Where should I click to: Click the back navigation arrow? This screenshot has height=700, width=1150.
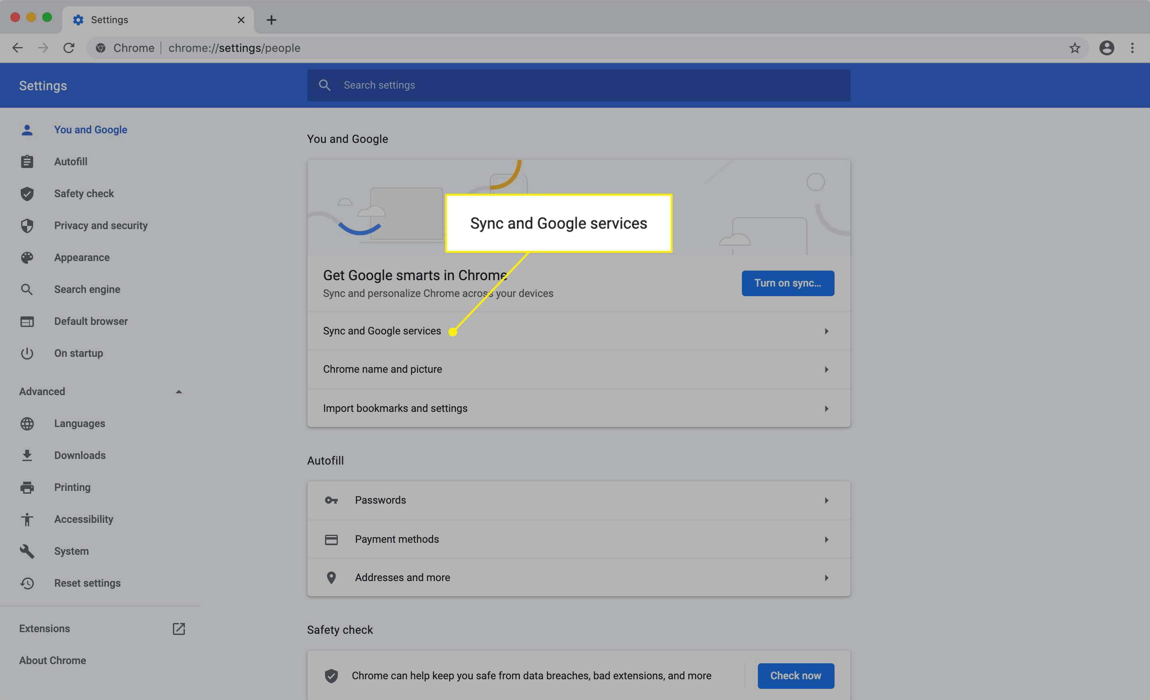point(18,47)
